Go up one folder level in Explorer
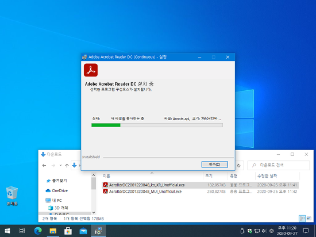Viewport: 316px width, 237px height. pos(67,166)
